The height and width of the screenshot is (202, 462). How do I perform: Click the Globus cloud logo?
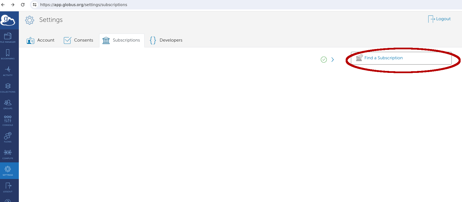point(8,20)
